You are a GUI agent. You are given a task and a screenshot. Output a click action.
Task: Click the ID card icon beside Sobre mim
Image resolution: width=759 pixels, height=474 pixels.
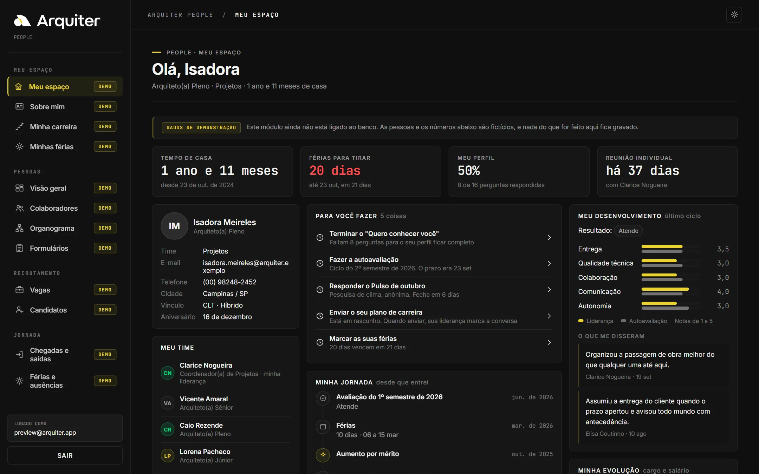point(19,106)
